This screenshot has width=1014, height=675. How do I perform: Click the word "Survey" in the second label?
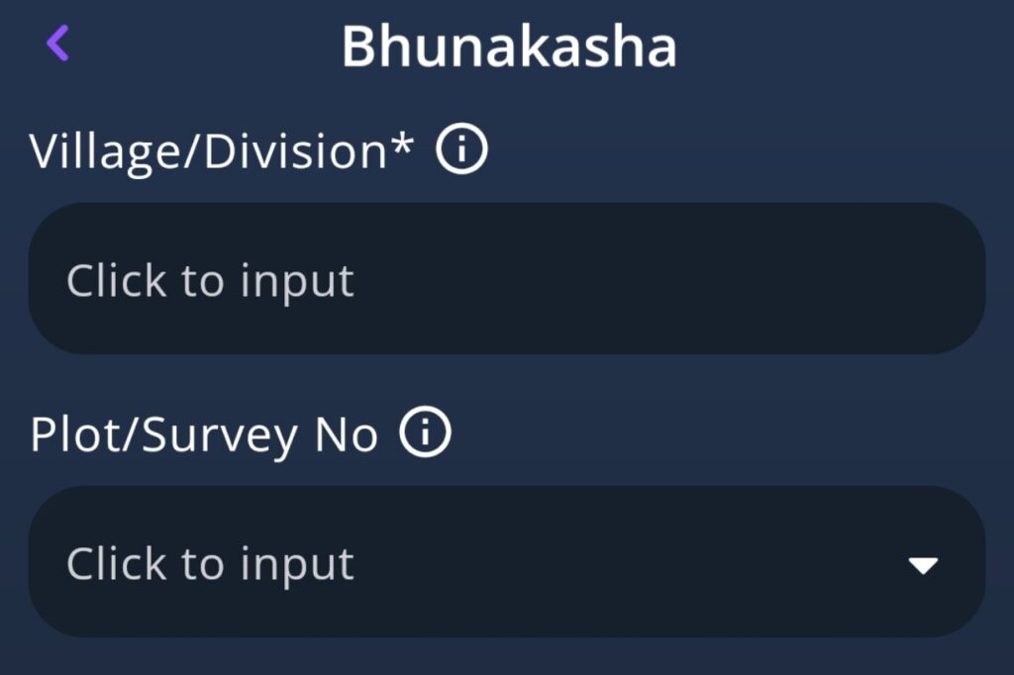220,435
